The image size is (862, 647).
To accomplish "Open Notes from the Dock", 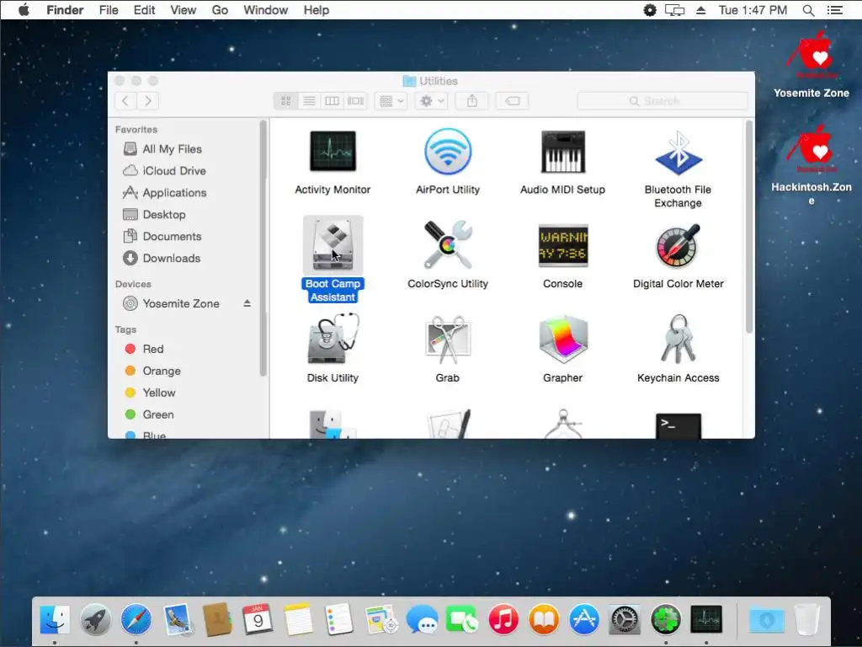I will (x=299, y=619).
